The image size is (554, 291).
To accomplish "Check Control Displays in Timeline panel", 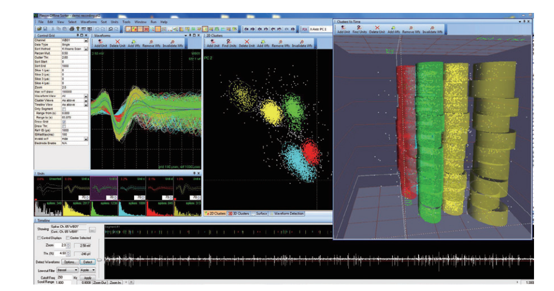I will tap(39, 238).
